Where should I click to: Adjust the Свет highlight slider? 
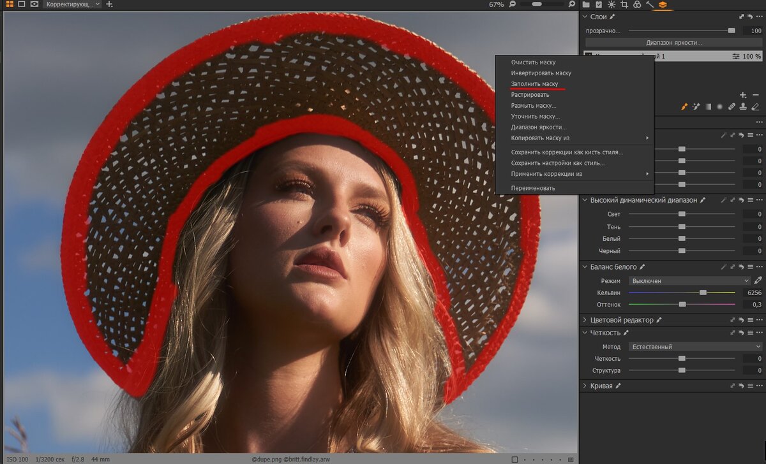pos(682,214)
